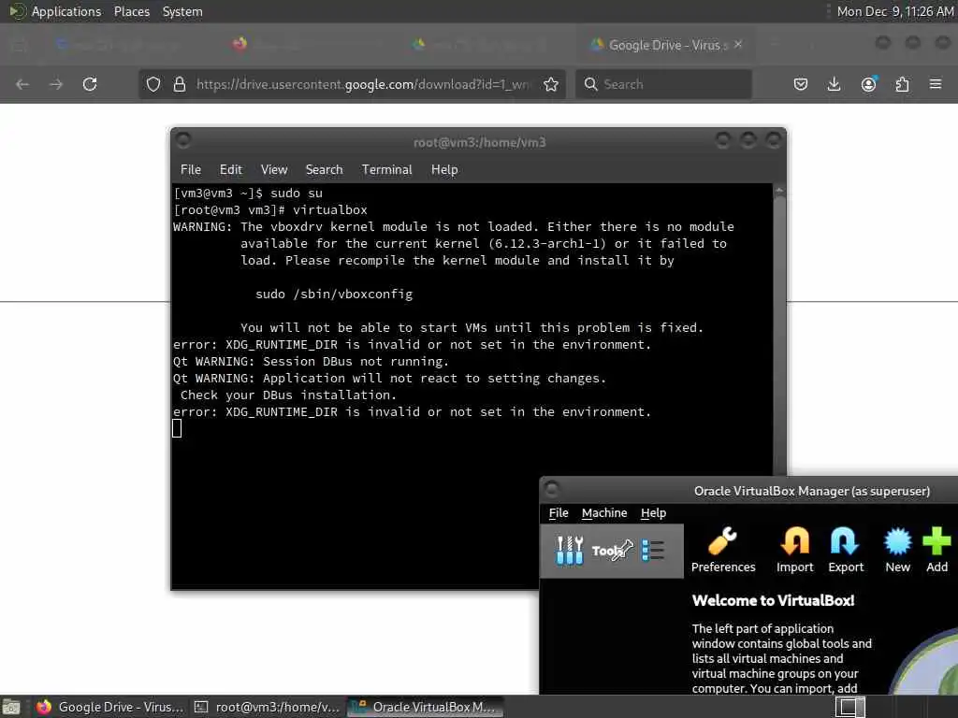Screen dimensions: 958x718
Task: Click the Export appliance icon
Action: (846, 550)
